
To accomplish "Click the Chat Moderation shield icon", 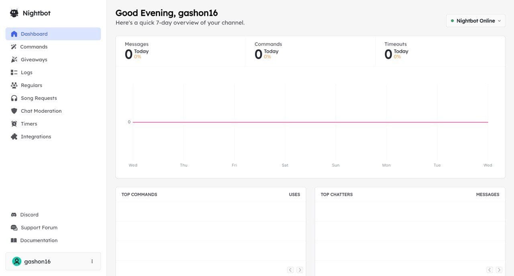I will pos(14,111).
